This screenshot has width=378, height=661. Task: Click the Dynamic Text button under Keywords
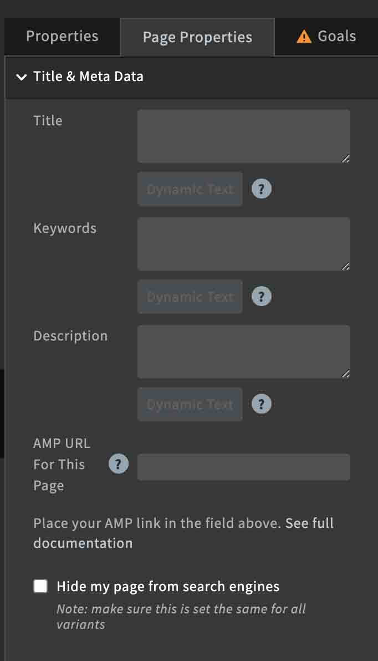pyautogui.click(x=190, y=297)
